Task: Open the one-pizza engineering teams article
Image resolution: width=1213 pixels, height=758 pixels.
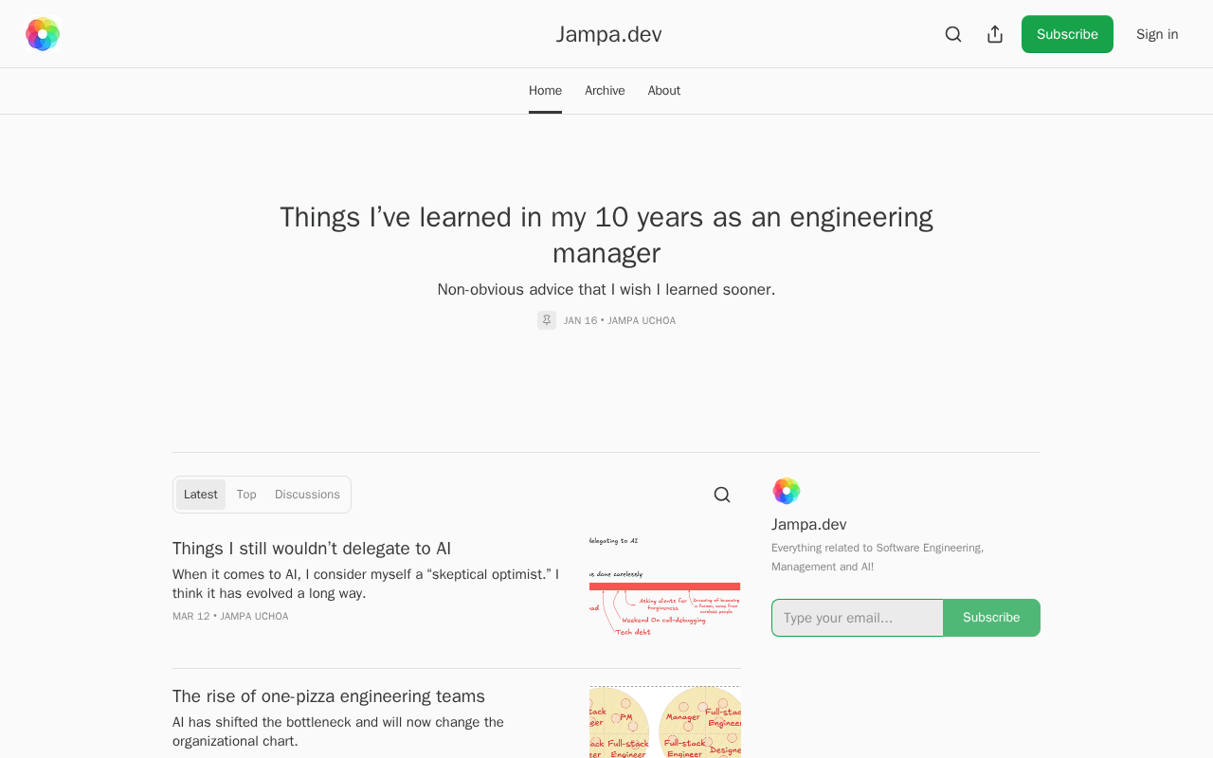Action: [x=329, y=696]
